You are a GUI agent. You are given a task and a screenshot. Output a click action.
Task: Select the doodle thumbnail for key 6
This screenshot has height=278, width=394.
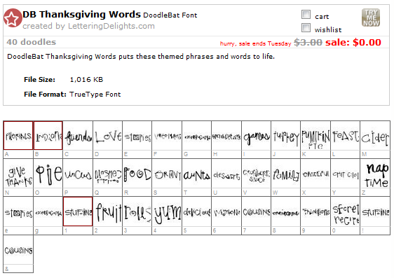[x=226, y=211]
